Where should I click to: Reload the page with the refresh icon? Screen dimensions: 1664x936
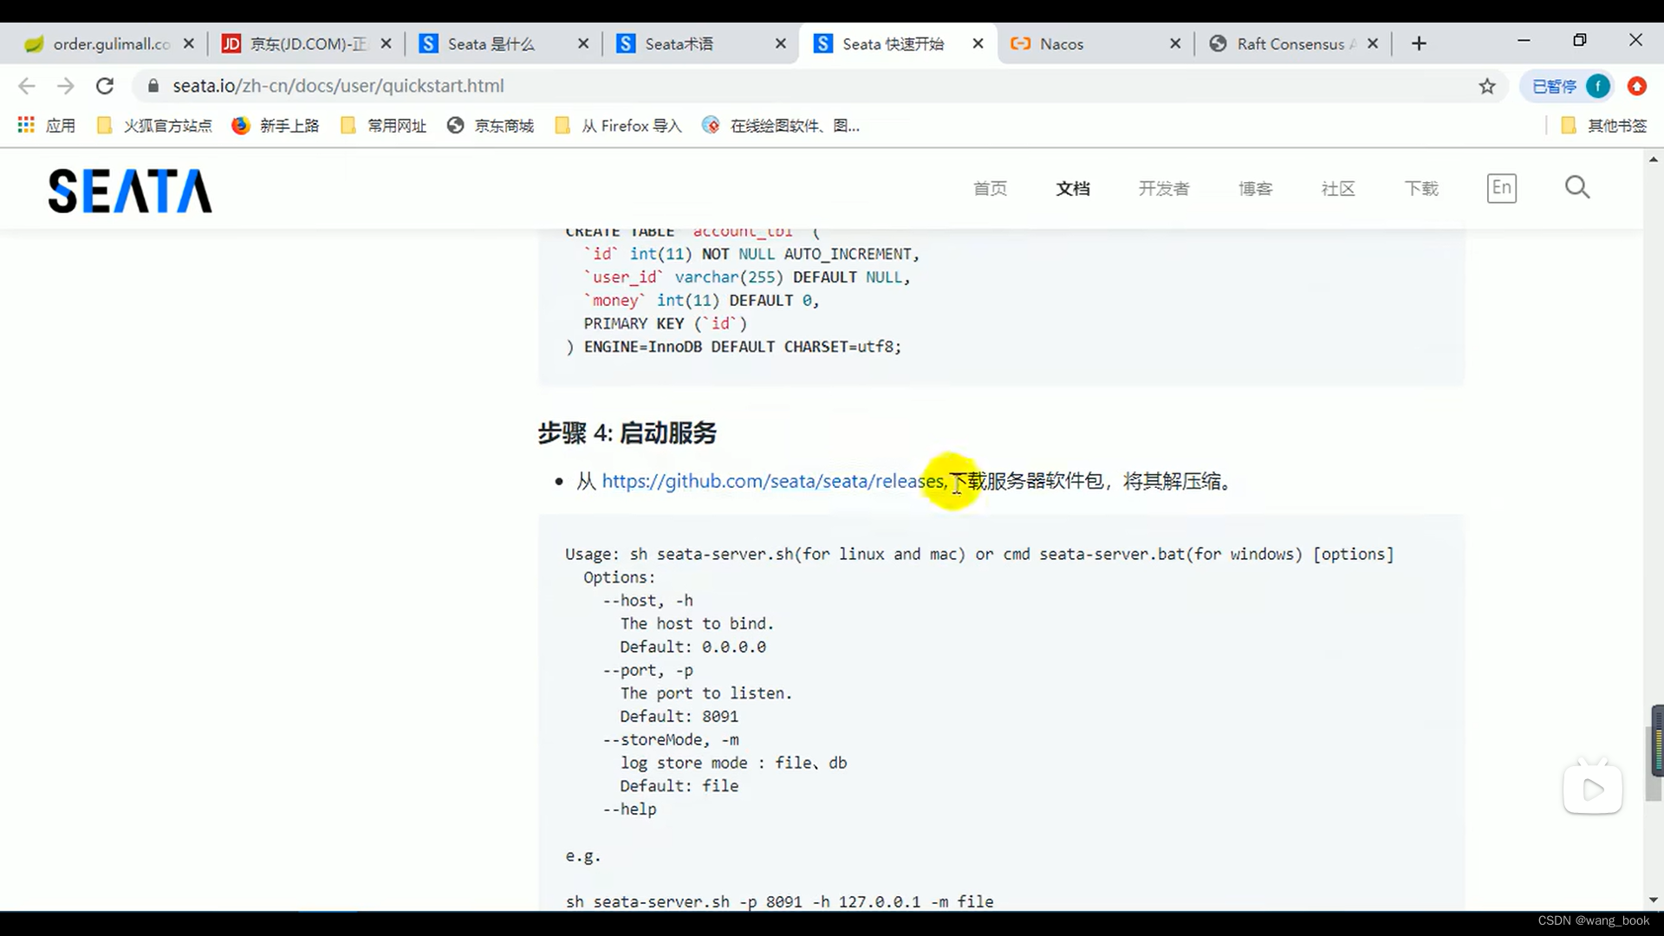pos(105,86)
